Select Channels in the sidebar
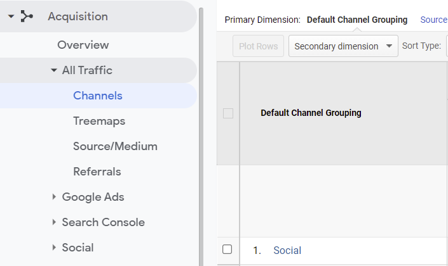448x266 pixels. coord(97,96)
